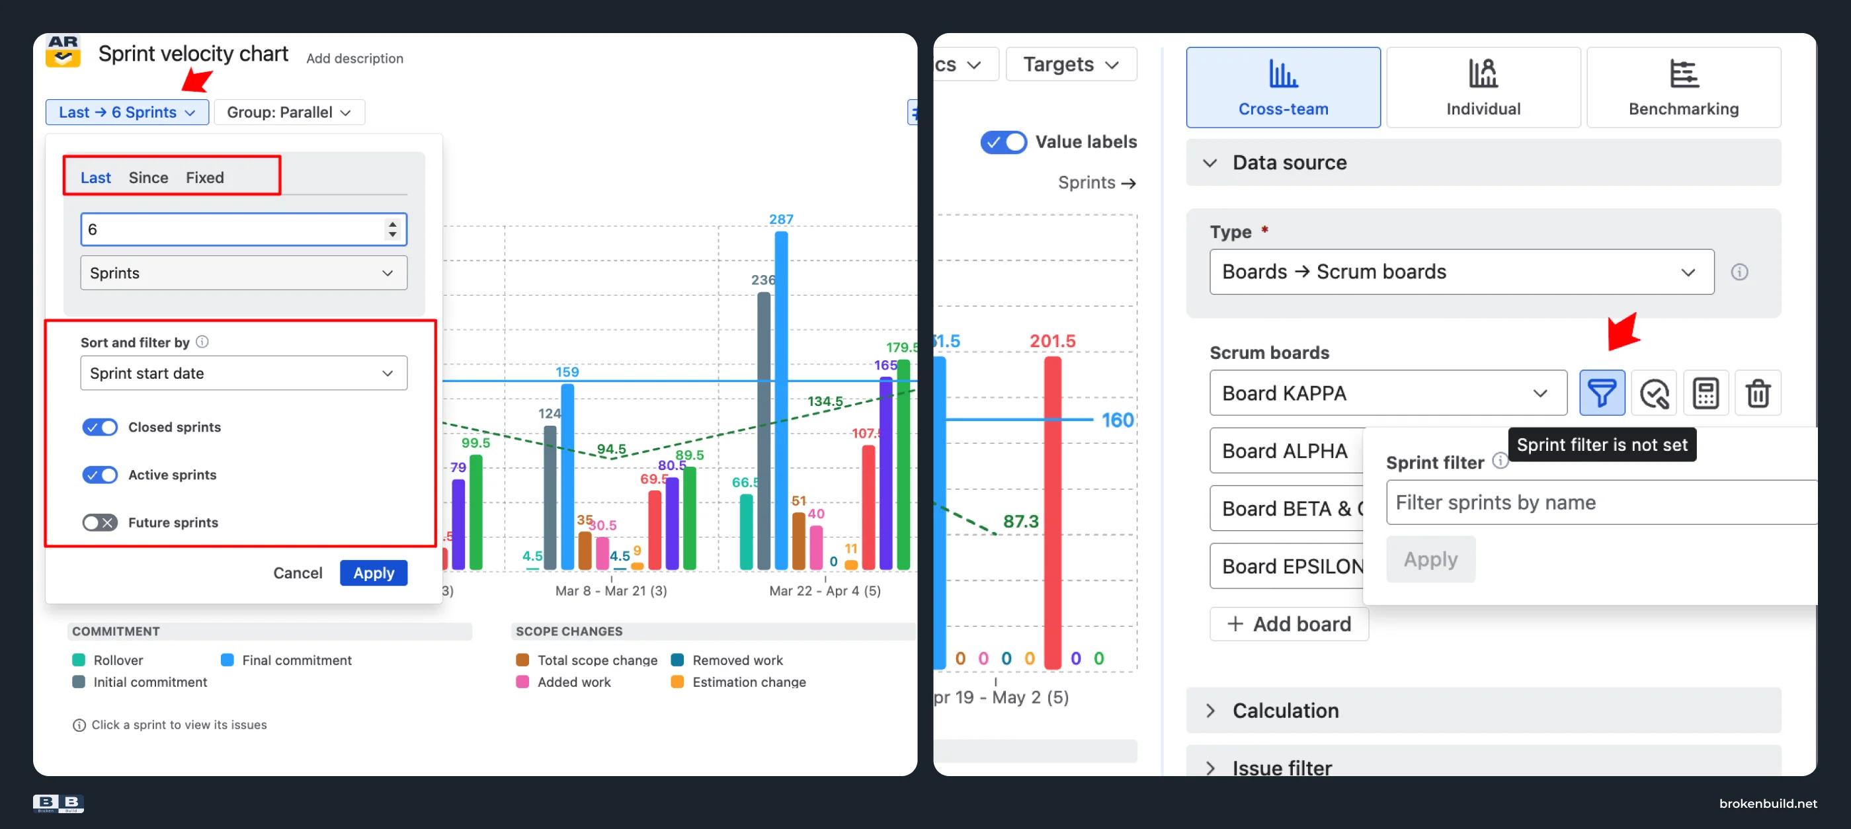Open the Board KAPPA calculator icon
This screenshot has width=1851, height=829.
(1705, 393)
